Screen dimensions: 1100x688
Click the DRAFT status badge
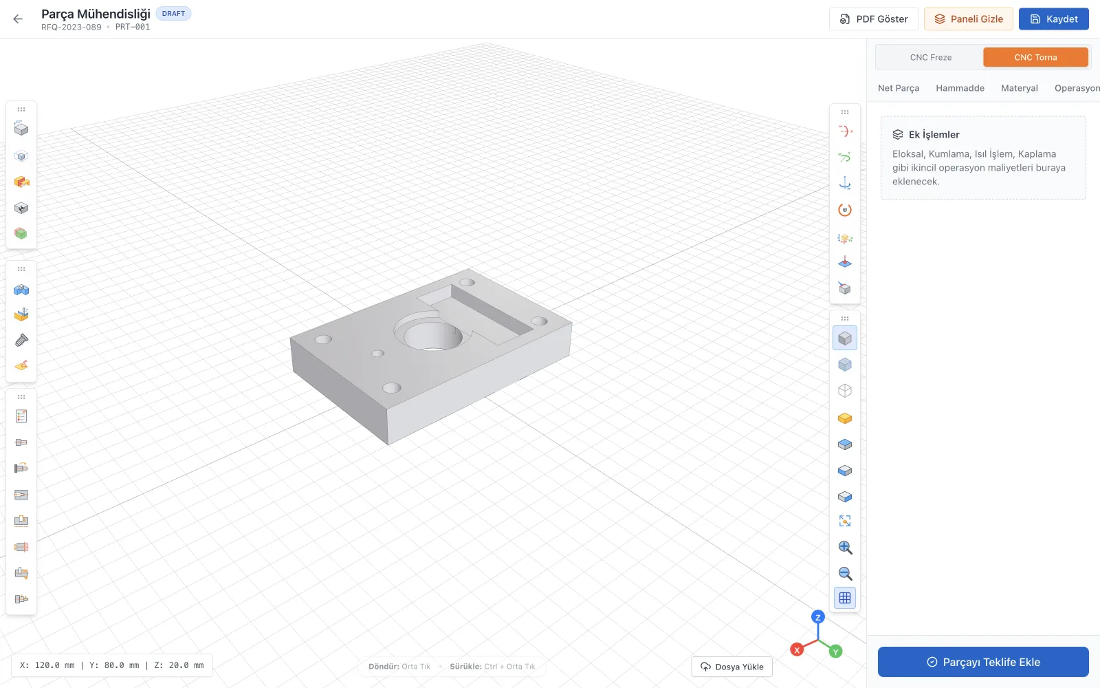tap(173, 13)
